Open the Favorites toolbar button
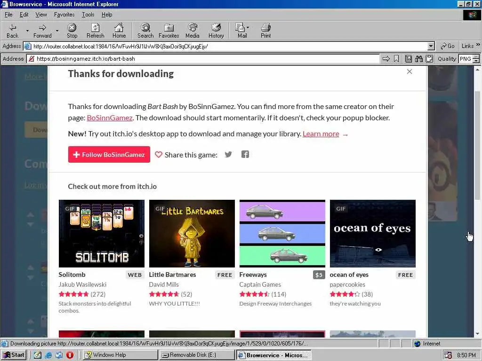 pyautogui.click(x=169, y=31)
